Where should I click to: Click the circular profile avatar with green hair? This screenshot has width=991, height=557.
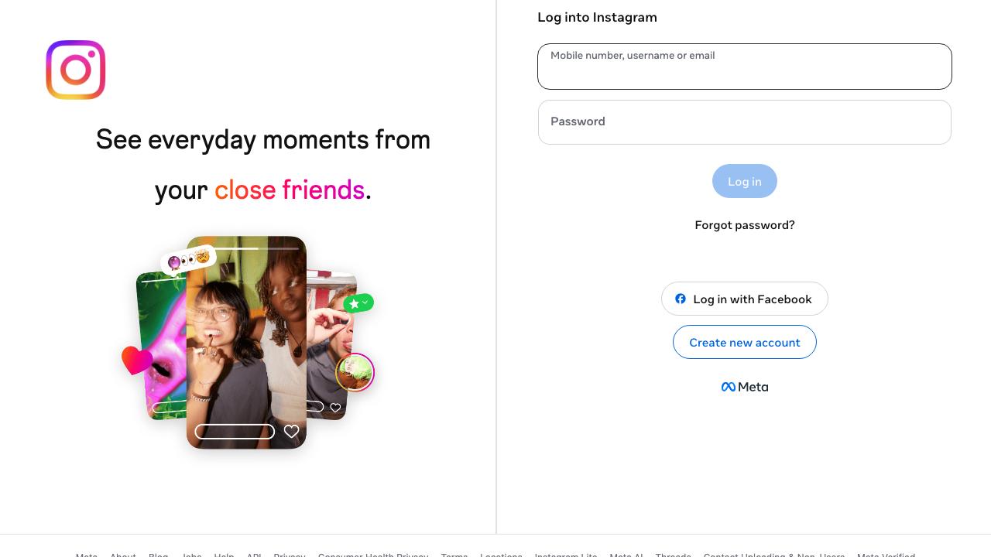pyautogui.click(x=355, y=372)
